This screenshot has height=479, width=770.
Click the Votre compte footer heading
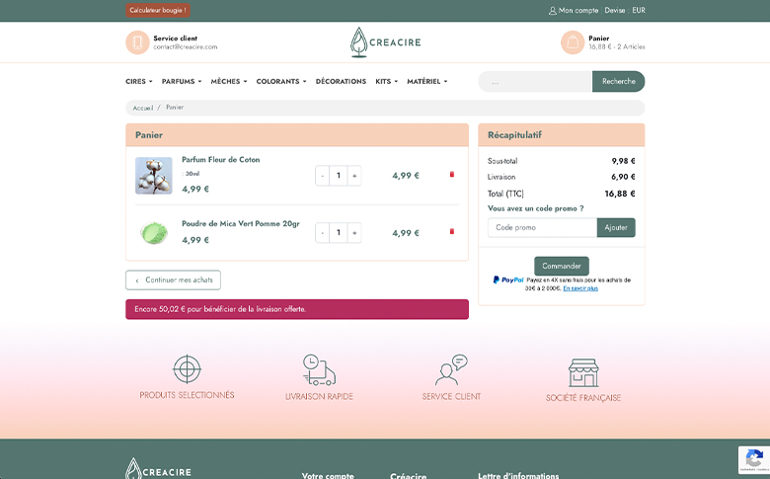pyautogui.click(x=328, y=476)
